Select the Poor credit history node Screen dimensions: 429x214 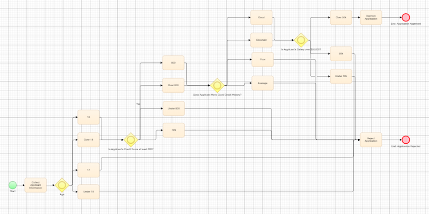(x=263, y=59)
